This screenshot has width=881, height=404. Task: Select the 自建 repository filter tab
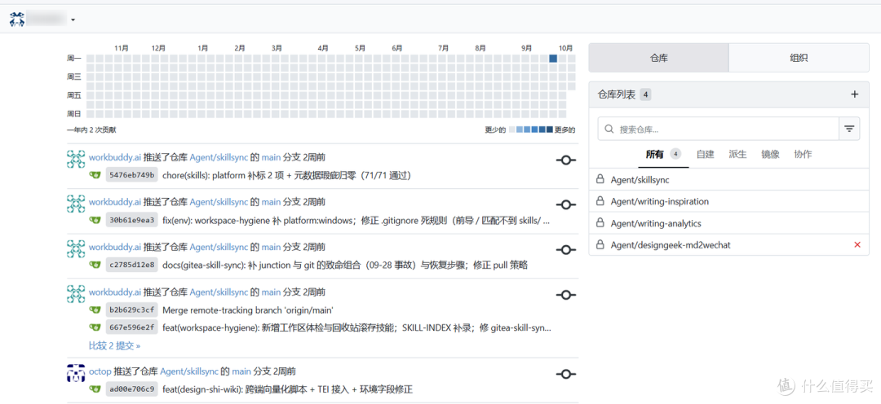click(705, 154)
